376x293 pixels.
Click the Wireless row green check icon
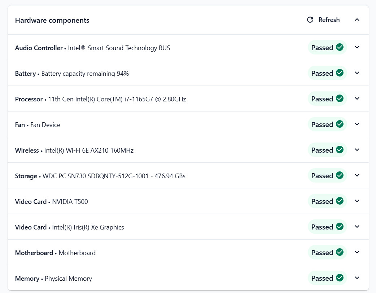tap(340, 150)
